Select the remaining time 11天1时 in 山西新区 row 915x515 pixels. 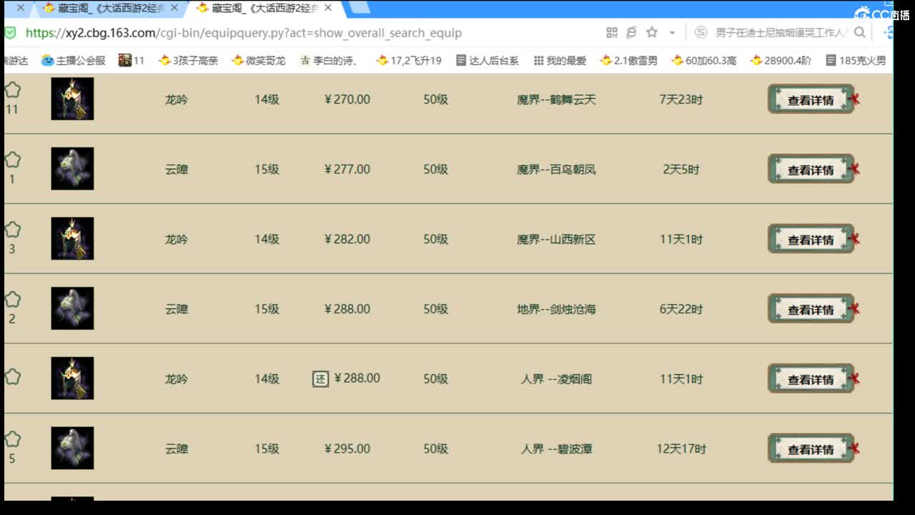coord(681,239)
